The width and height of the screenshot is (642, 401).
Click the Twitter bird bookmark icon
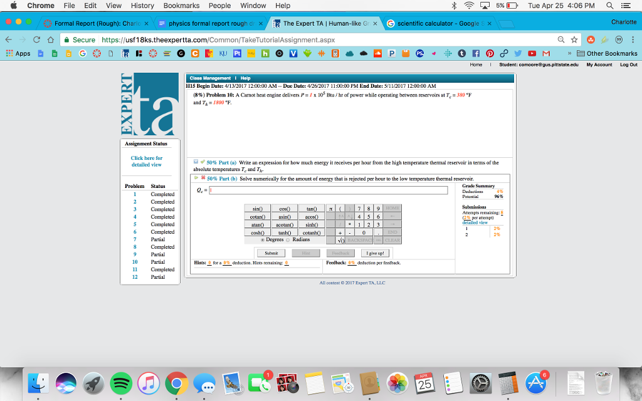click(x=518, y=53)
